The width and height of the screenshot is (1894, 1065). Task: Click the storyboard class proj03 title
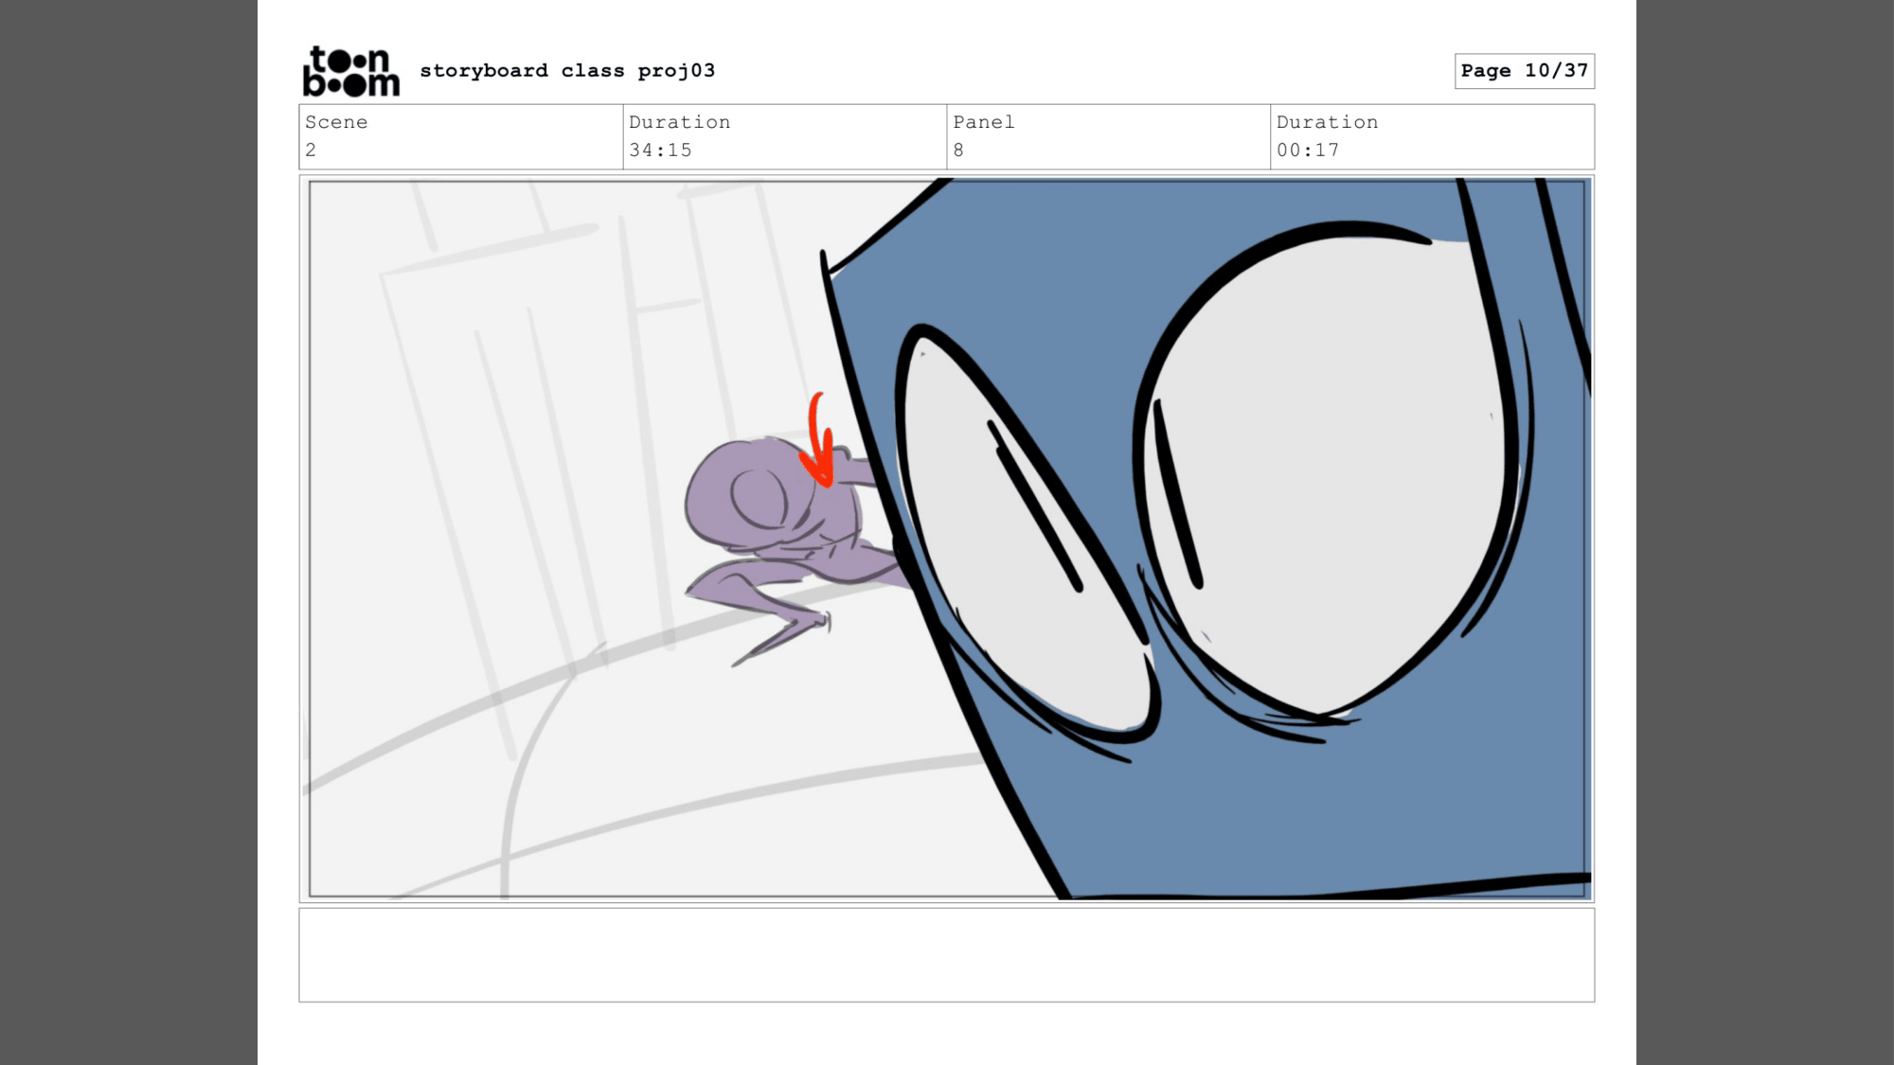pos(567,71)
